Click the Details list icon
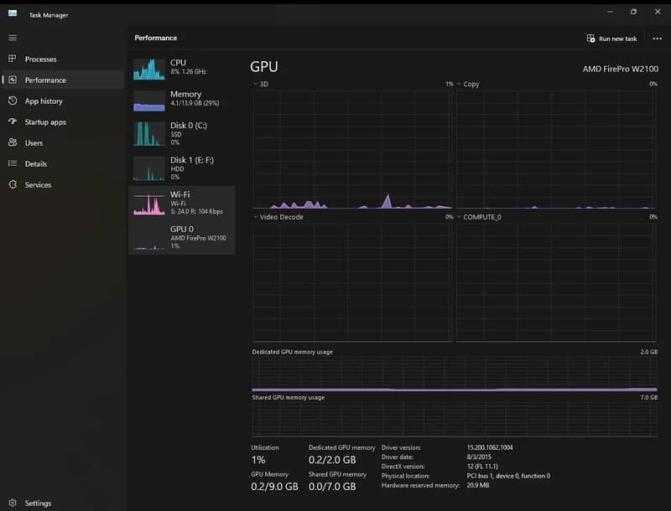The image size is (671, 511). (x=13, y=163)
